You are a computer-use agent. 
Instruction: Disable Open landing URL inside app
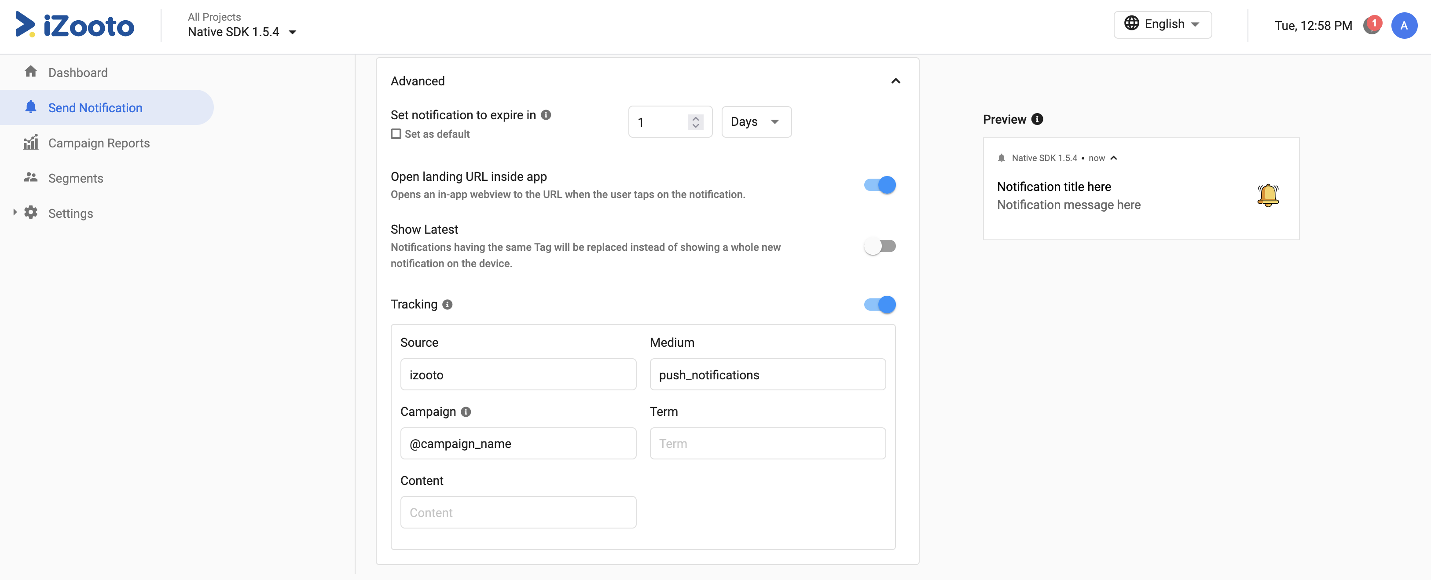pyautogui.click(x=880, y=185)
